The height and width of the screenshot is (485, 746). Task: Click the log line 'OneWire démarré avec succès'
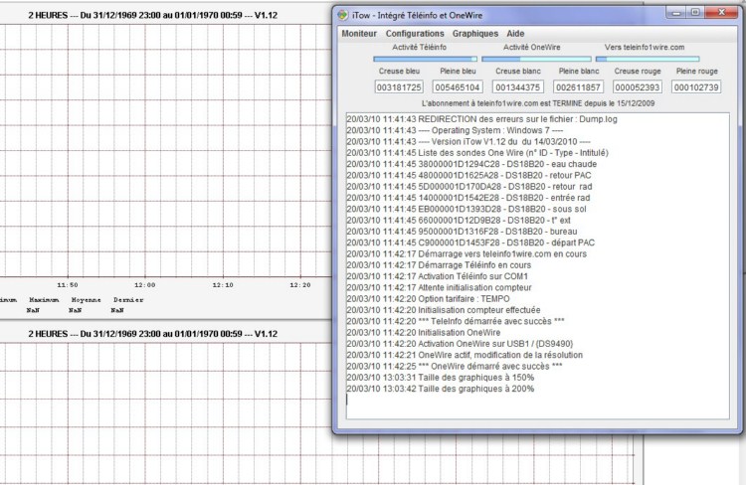pos(455,366)
